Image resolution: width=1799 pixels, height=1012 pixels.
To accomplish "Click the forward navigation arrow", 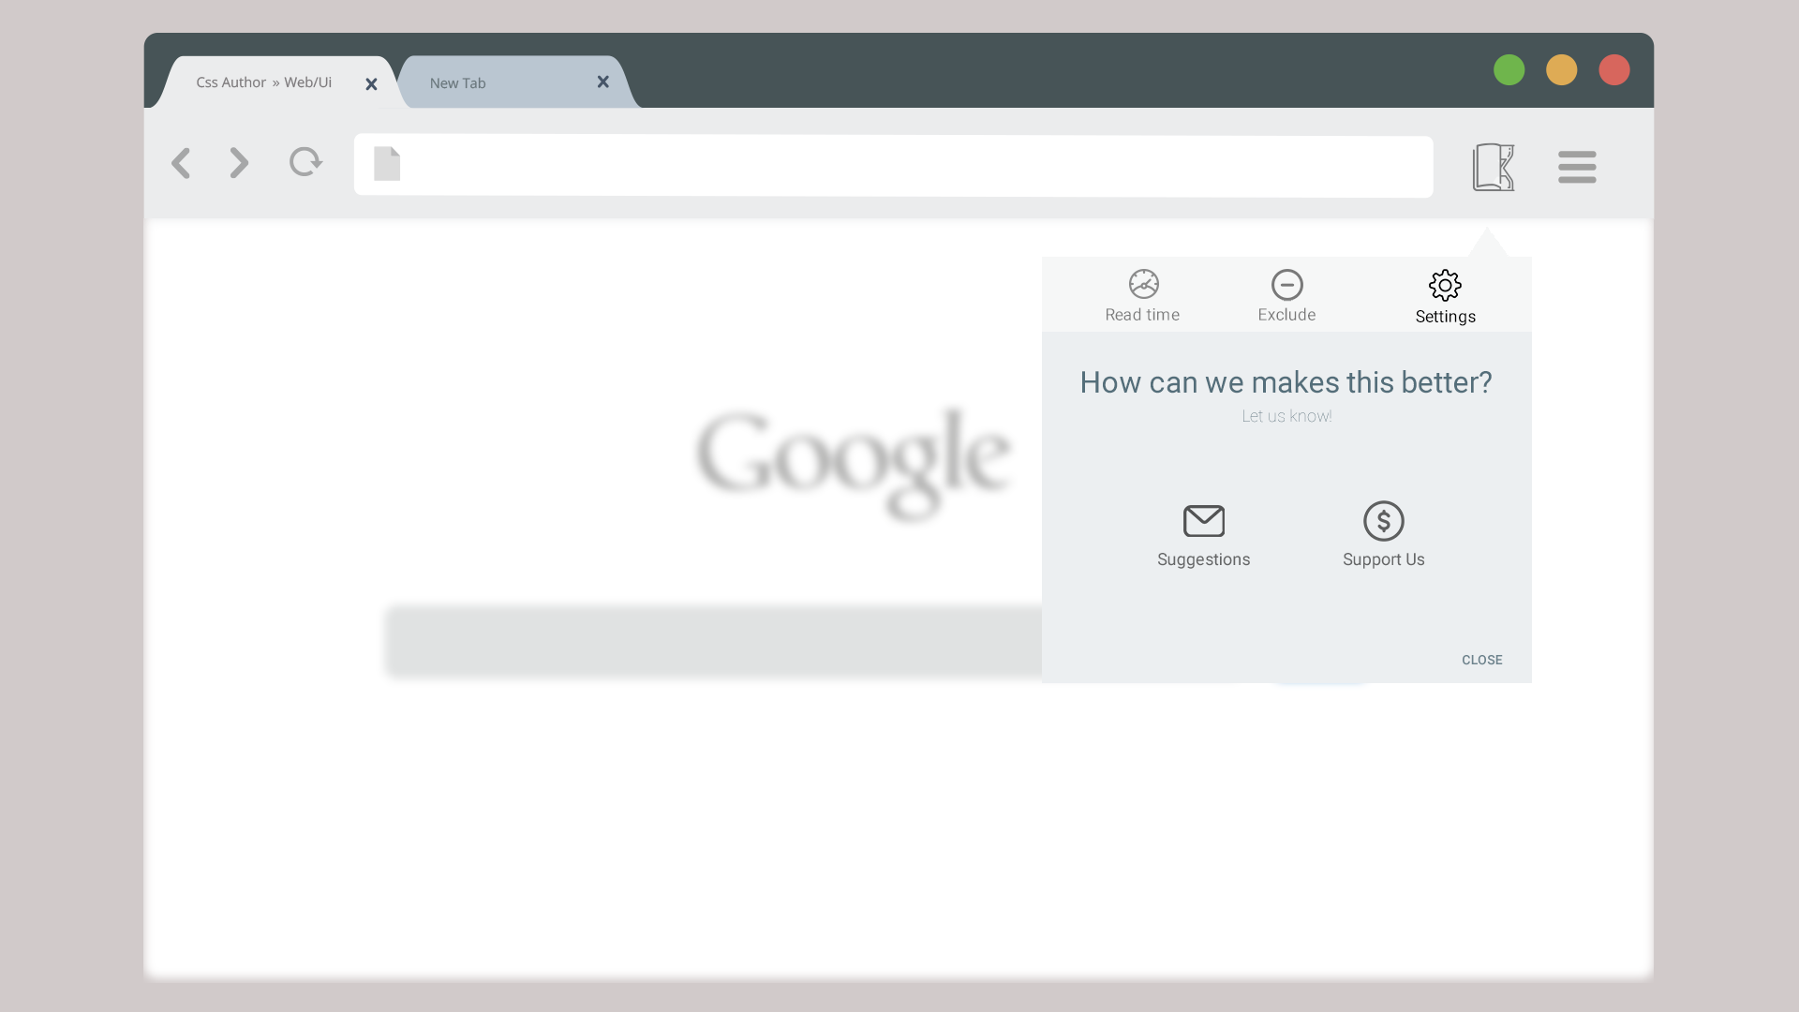I will (x=240, y=163).
